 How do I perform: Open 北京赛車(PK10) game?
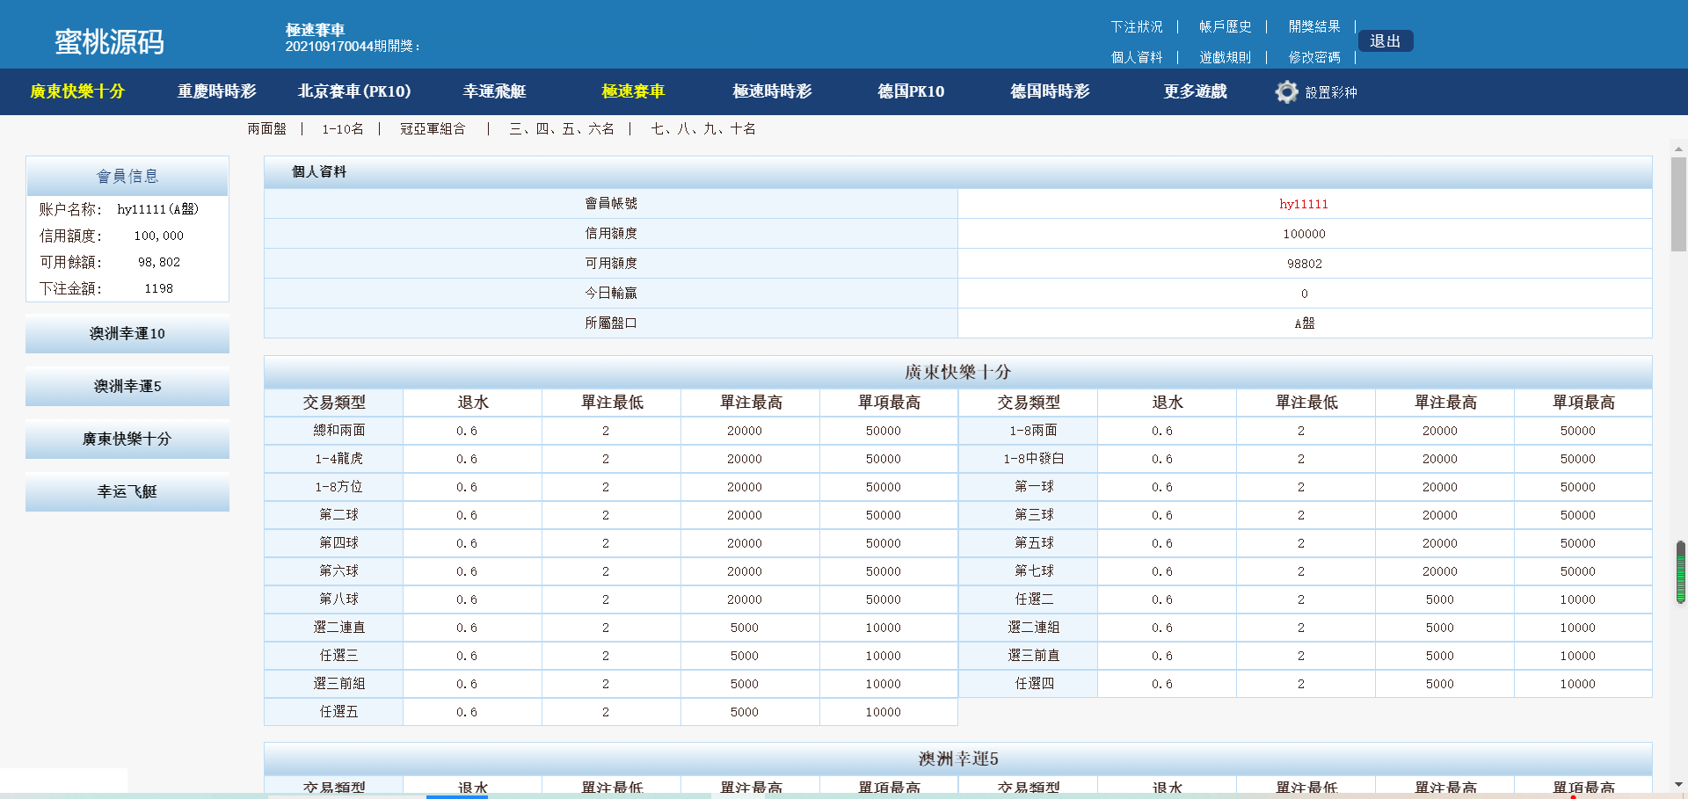point(354,91)
